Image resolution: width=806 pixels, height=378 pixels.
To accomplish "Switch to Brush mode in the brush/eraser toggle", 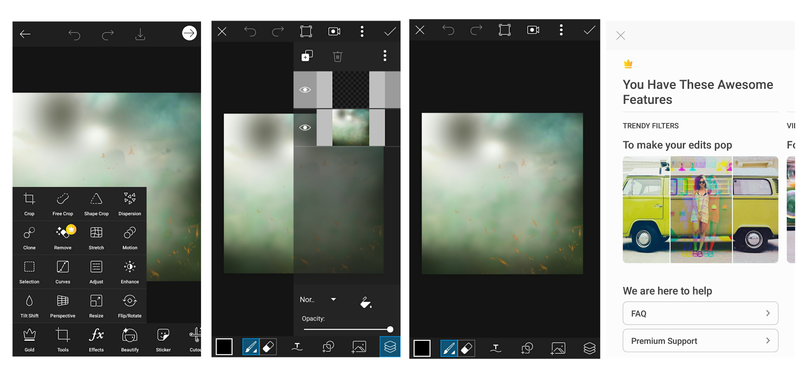I will (x=251, y=347).
